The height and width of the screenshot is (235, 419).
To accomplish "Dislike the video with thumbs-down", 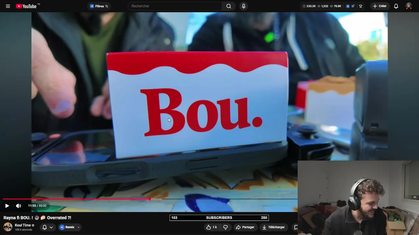I will 226,227.
